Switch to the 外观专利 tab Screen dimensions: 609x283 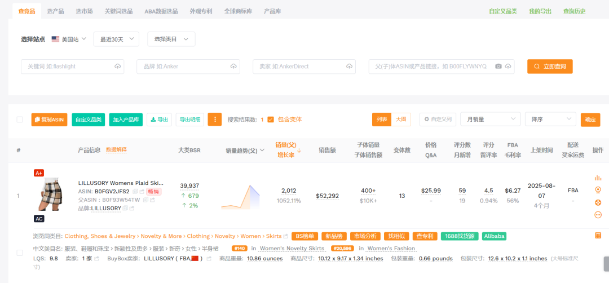pyautogui.click(x=201, y=11)
